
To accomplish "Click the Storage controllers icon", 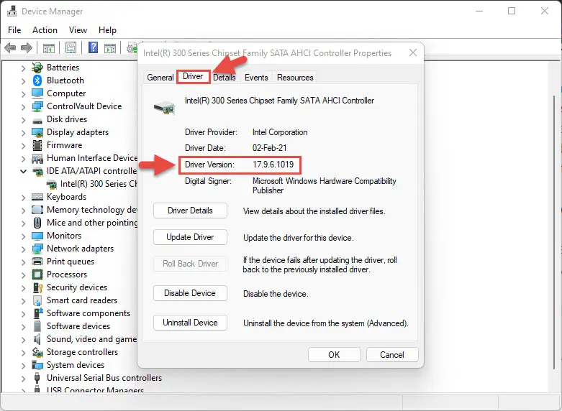I will (x=37, y=352).
